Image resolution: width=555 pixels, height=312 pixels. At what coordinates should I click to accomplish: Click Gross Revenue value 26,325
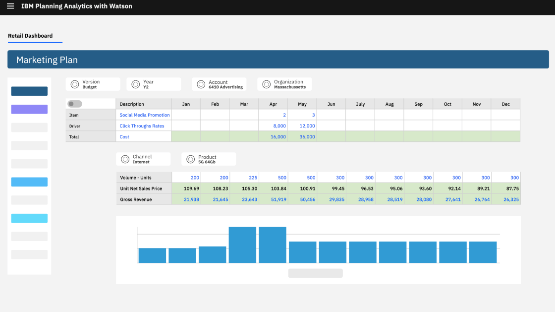pos(506,200)
